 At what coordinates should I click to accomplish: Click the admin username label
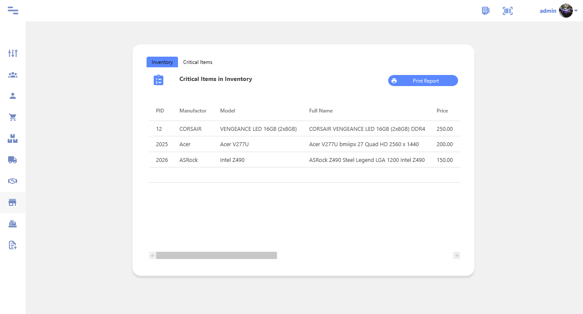coord(548,11)
